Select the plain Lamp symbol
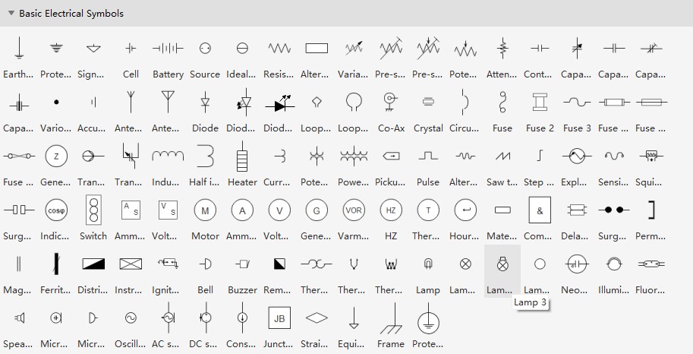693x354 pixels. pos(428,264)
